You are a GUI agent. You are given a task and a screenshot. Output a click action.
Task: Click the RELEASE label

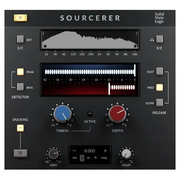pos(159,113)
